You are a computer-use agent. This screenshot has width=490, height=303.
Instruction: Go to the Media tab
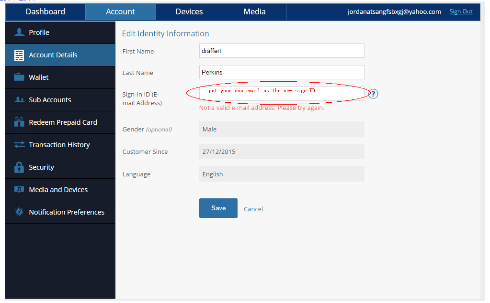pyautogui.click(x=254, y=12)
